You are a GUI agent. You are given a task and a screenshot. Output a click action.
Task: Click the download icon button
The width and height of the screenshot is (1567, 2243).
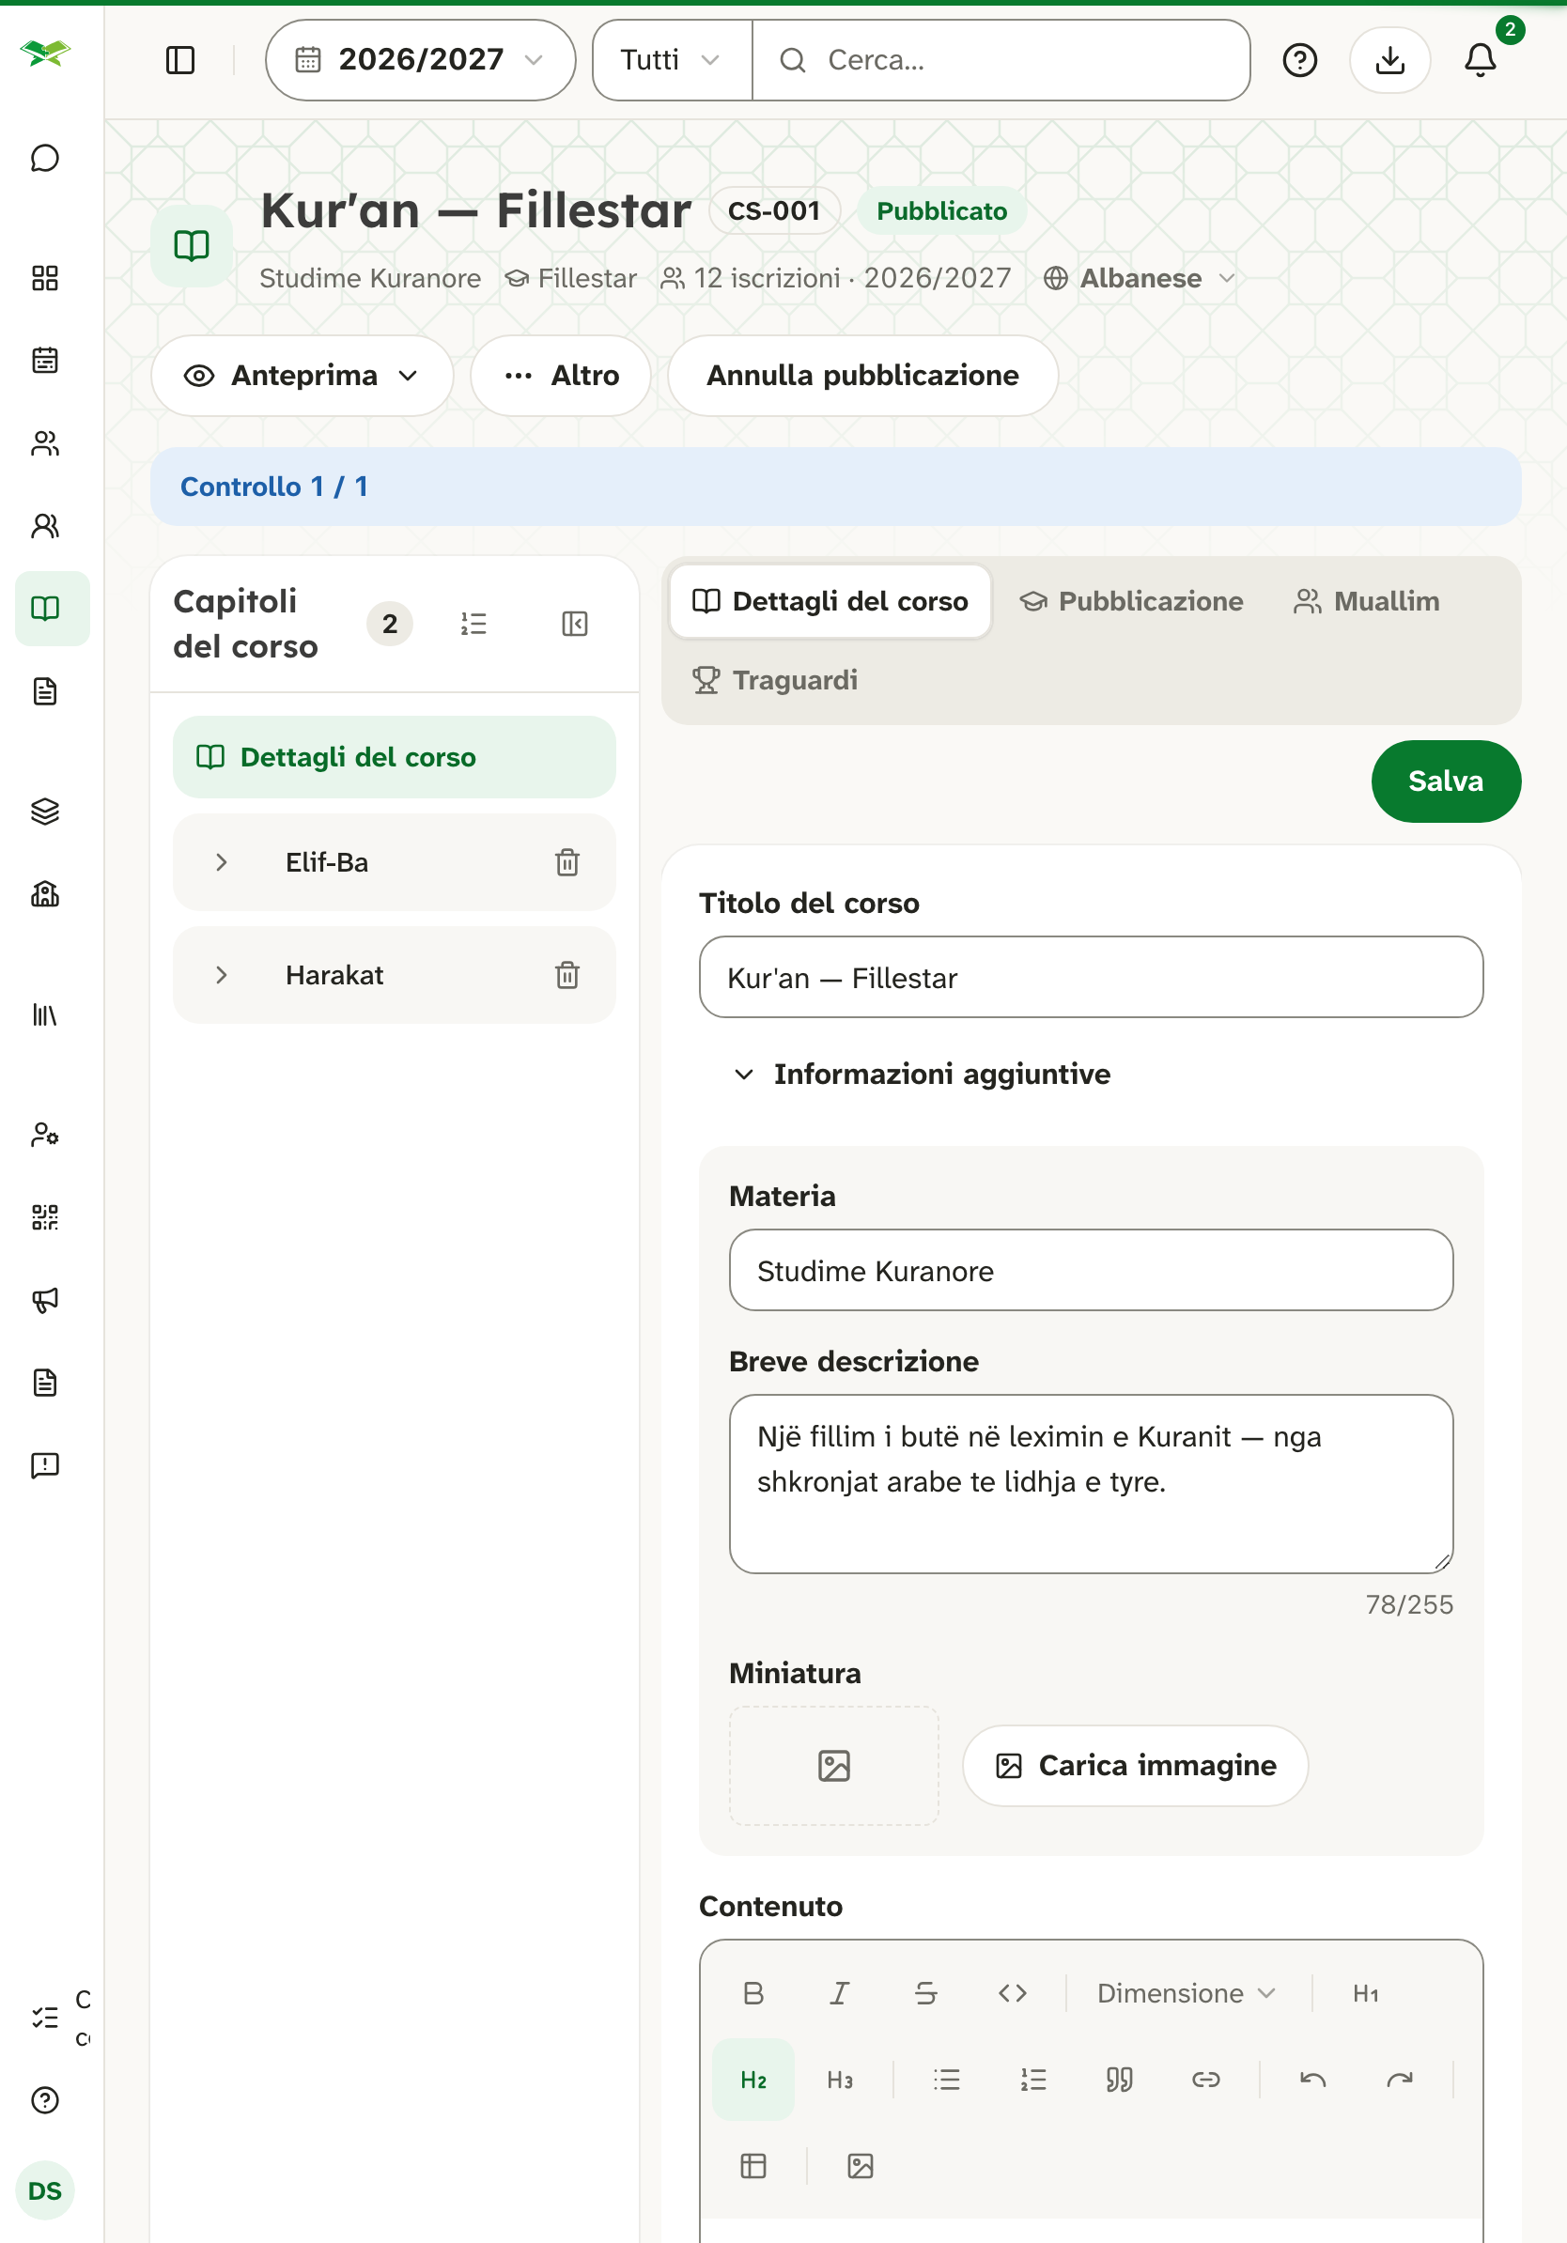coord(1389,60)
